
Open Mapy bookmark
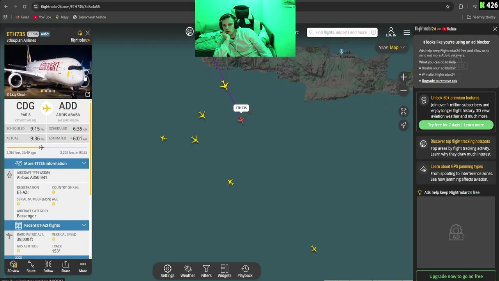[62, 17]
